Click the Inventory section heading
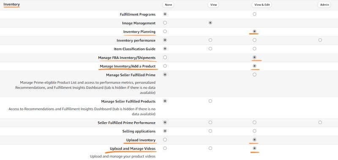Screen dimensions: 338x160 coord(11,4)
